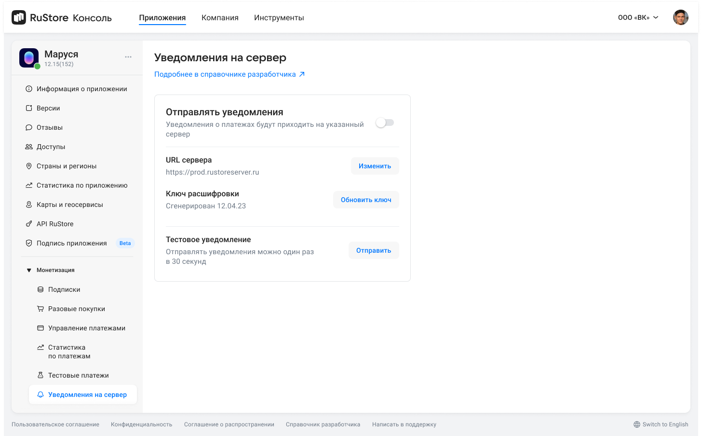Click the chart icon for Статистика по платежам
Image resolution: width=702 pixels, height=436 pixels.
pyautogui.click(x=40, y=347)
